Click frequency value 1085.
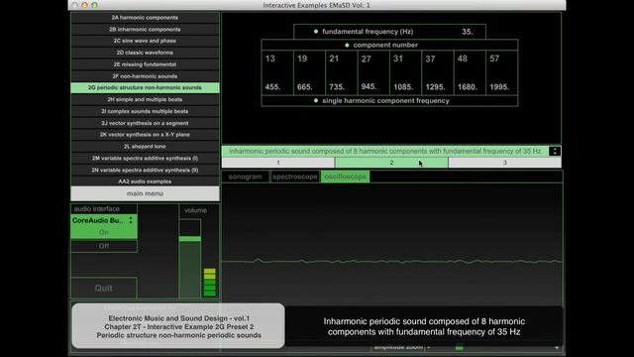 [403, 87]
